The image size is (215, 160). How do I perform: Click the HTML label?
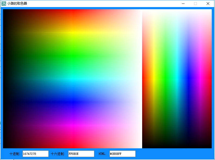[x=102, y=154]
